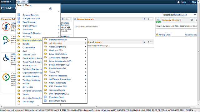Click the Personal Information folder icon
This screenshot has height=112, width=200.
click(45, 40)
